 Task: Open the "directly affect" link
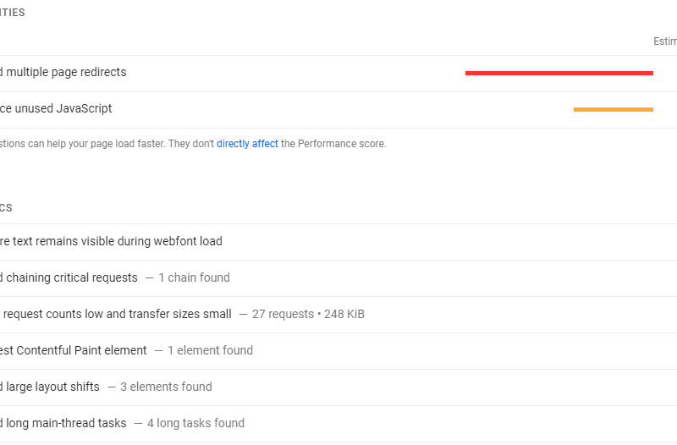tap(247, 144)
